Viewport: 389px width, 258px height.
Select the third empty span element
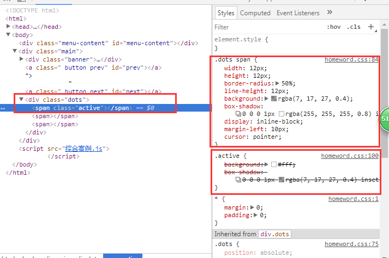coord(55,124)
